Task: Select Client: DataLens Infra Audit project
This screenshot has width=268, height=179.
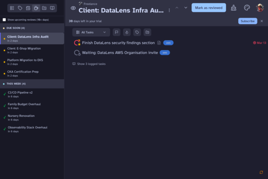Action: 32,38
